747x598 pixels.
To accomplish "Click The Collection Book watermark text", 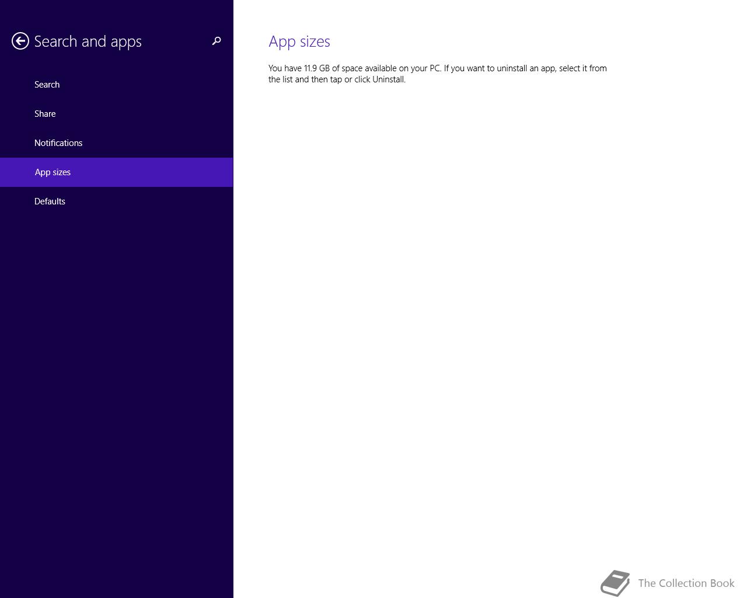I will (686, 583).
